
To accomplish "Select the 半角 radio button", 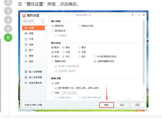I will point(79,52).
